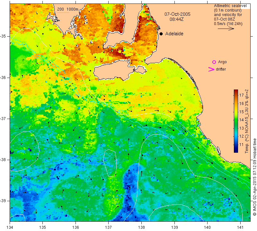The height and width of the screenshot is (231, 257).
Task: Click the '(0.1m contours)' legend line
Action: [x=227, y=10]
